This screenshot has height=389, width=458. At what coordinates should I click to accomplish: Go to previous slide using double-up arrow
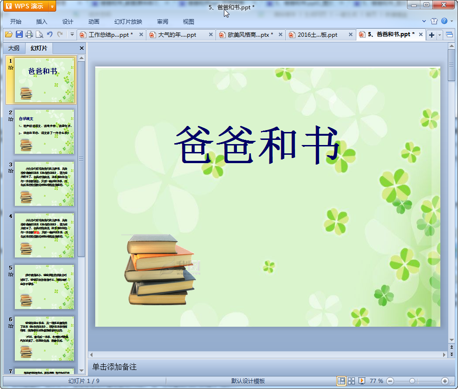point(451,347)
